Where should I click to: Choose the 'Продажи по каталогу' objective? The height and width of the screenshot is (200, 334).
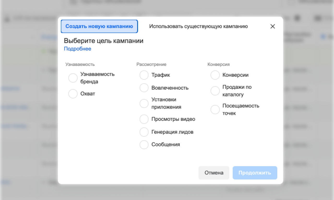215,91
